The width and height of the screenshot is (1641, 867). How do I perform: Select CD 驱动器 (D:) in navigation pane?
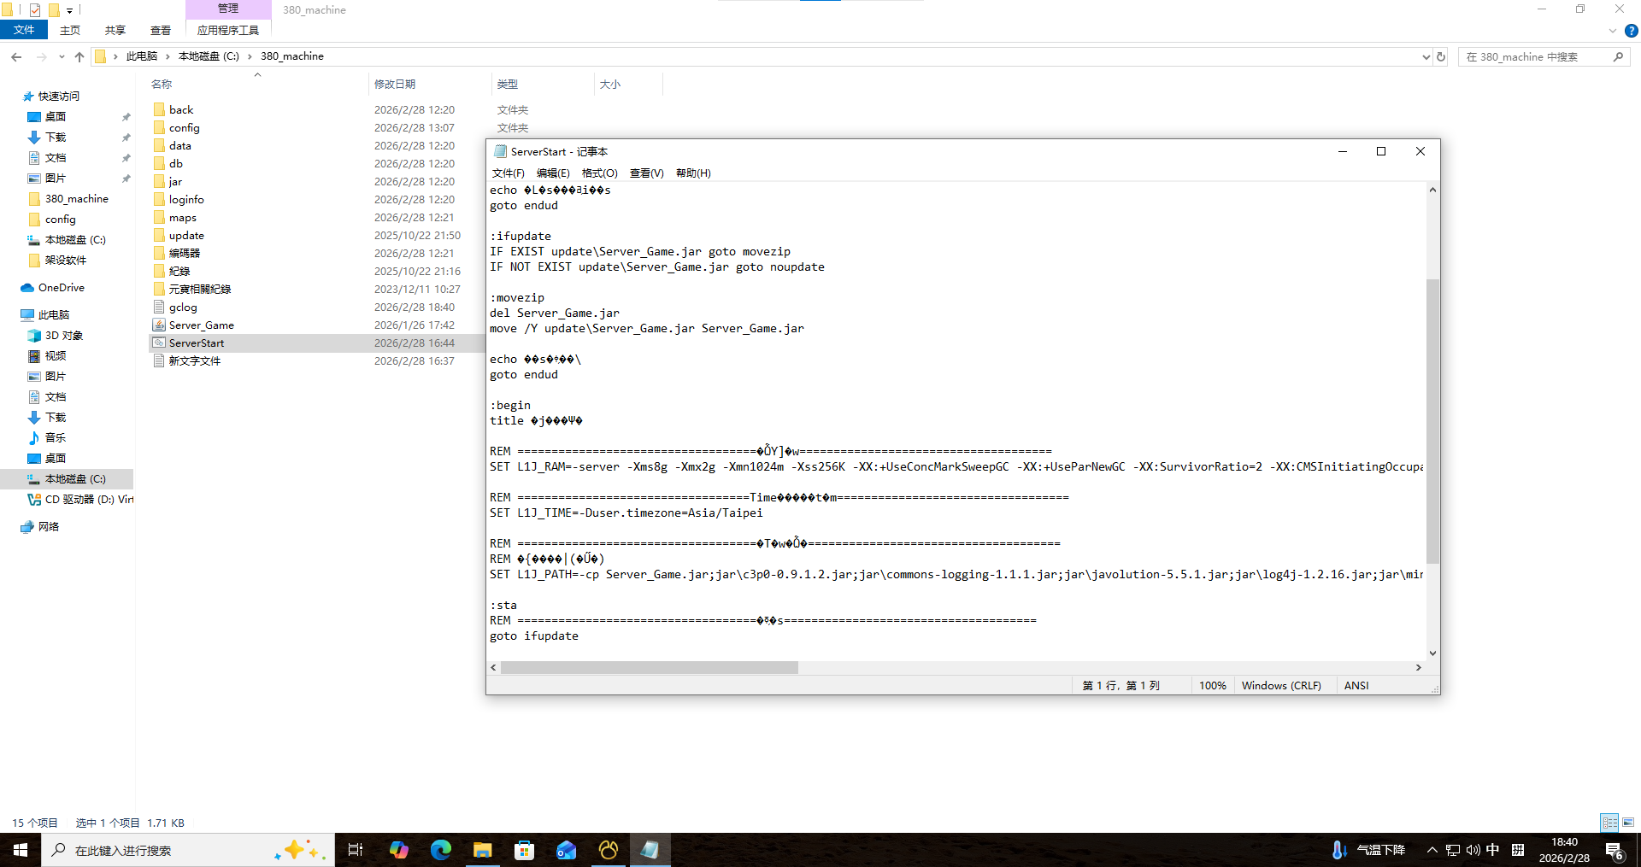tap(89, 499)
